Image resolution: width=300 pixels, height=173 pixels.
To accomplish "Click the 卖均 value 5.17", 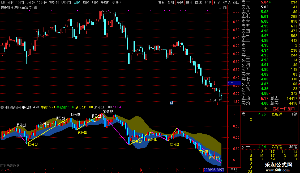I will point(265,98).
